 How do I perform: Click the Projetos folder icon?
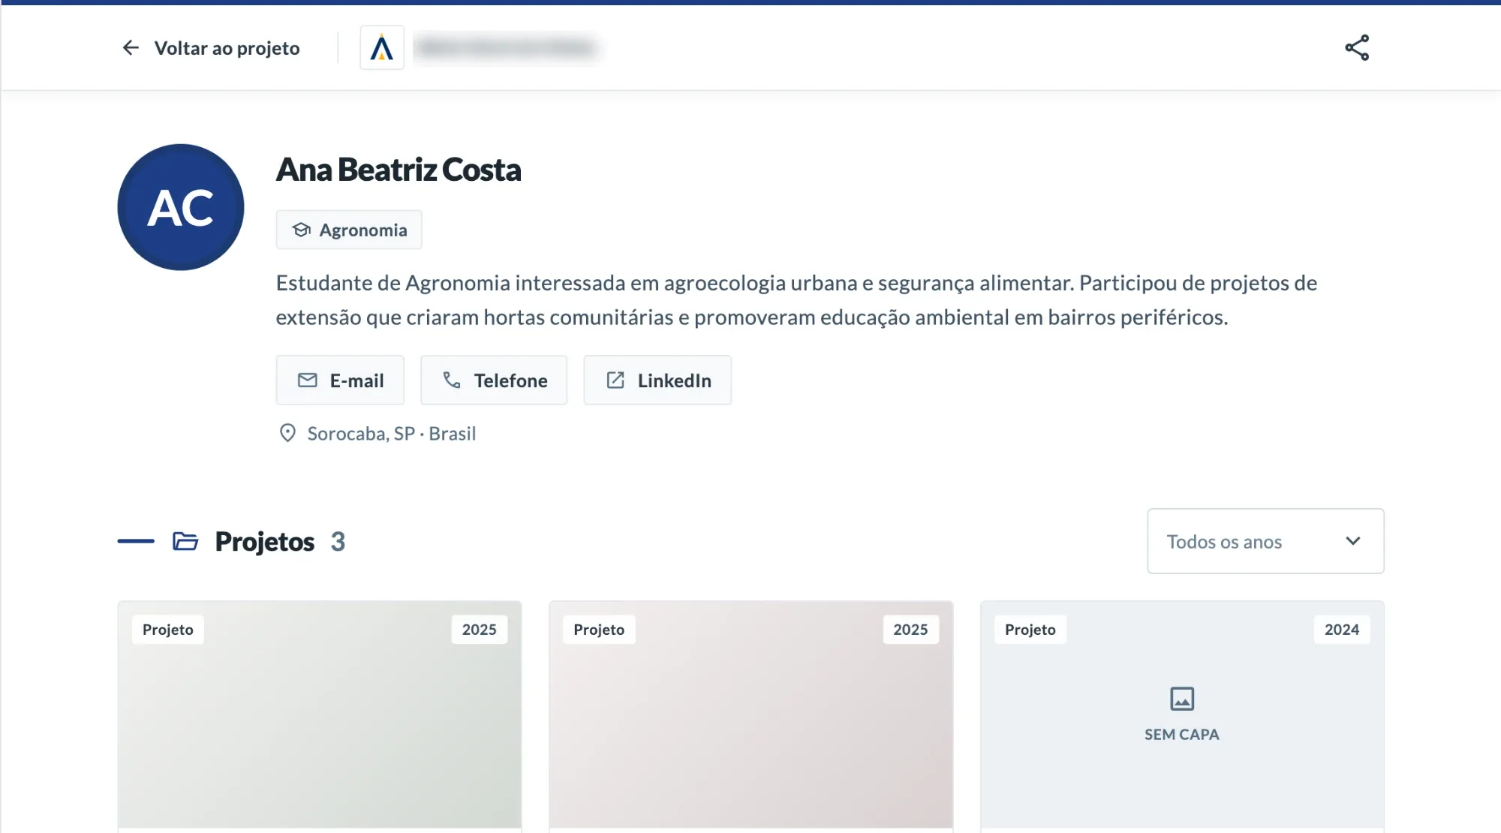[185, 541]
